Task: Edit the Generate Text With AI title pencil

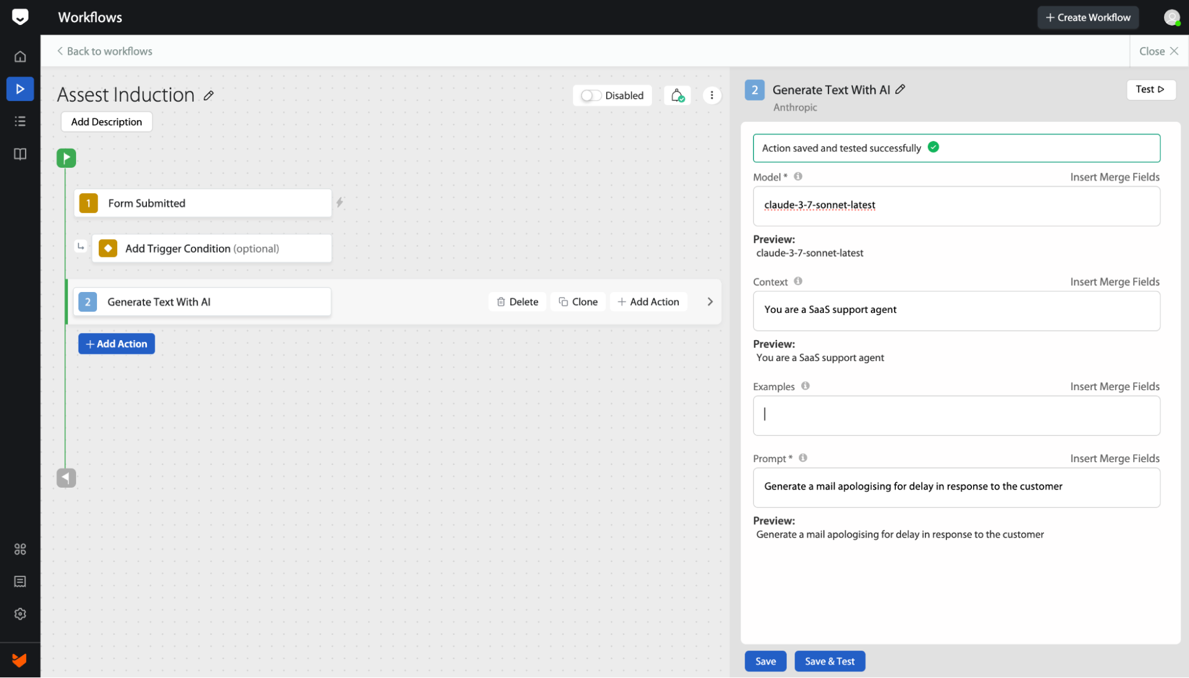Action: [901, 89]
